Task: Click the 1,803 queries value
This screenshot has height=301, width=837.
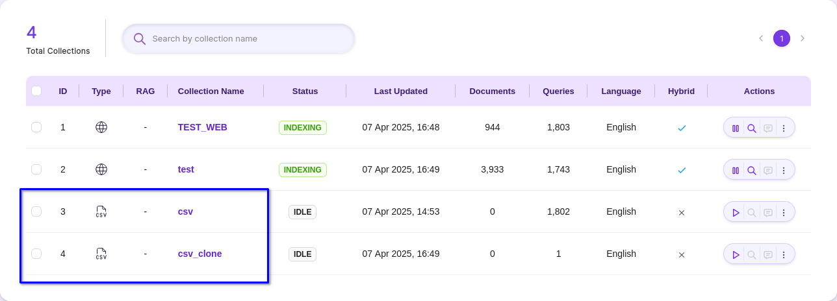Action: (x=559, y=127)
